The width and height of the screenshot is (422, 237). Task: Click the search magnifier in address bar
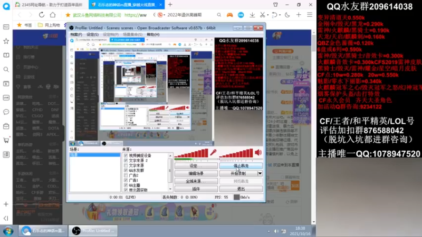(219, 15)
